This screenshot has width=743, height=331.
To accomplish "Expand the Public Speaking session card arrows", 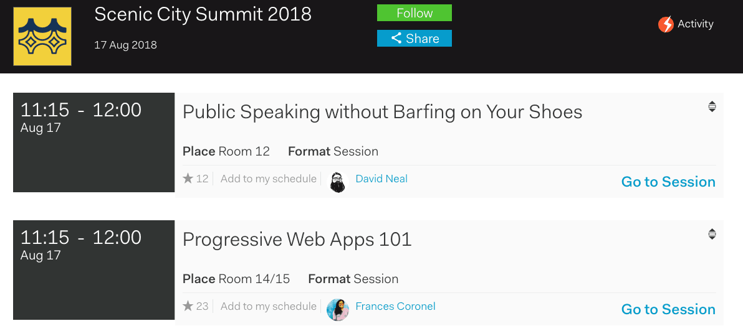I will [712, 107].
